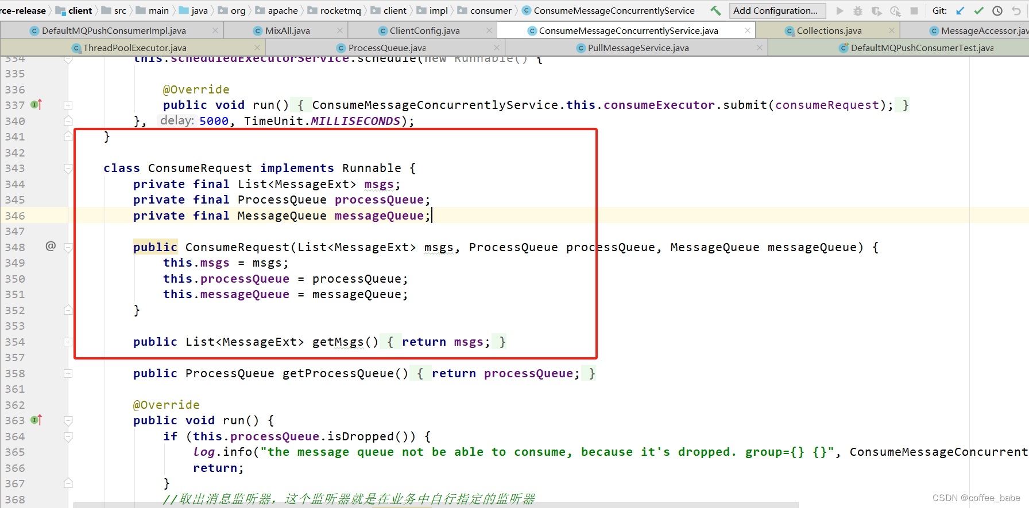Close the ProcessQueue.java tab
The image size is (1029, 508).
(497, 48)
